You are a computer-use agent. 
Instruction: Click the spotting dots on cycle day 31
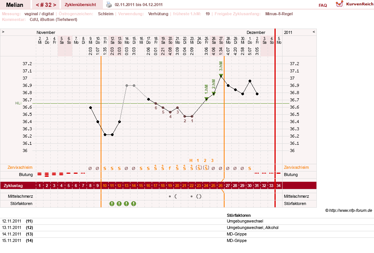(x=257, y=173)
